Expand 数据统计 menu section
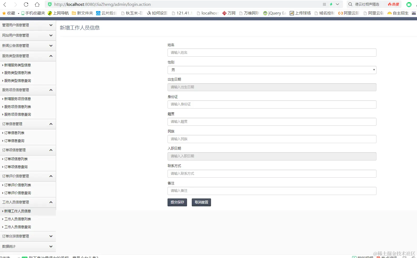The width and height of the screenshot is (417, 258). point(28,246)
